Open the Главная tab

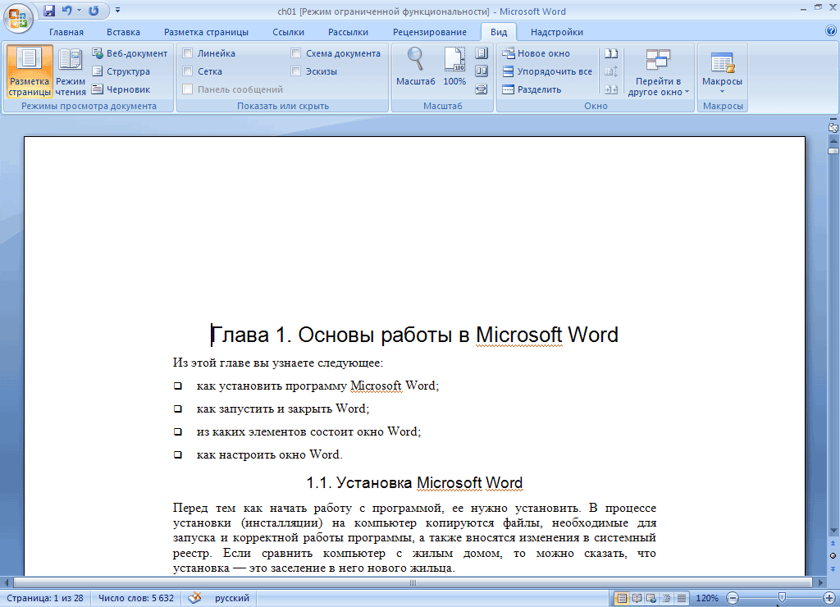pos(66,32)
